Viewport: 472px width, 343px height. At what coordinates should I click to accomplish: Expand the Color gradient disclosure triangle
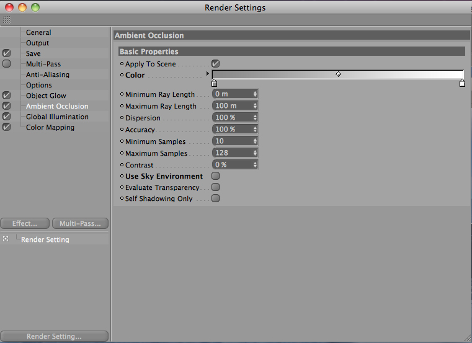coord(207,73)
